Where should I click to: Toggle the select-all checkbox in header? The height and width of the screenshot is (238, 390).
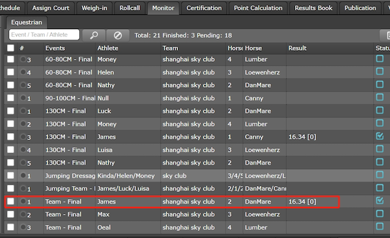pos(10,48)
